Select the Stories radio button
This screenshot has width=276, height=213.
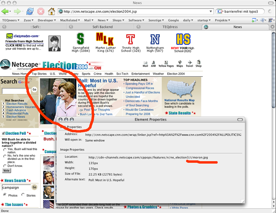coord(23,195)
